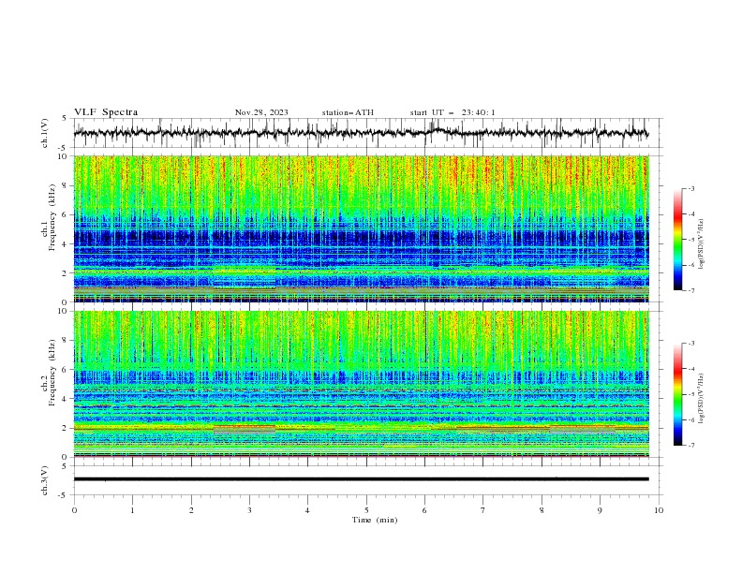Click the "8" kHz tick of ch.2 spectrogram
The width and height of the screenshot is (742, 573).
(x=66, y=341)
